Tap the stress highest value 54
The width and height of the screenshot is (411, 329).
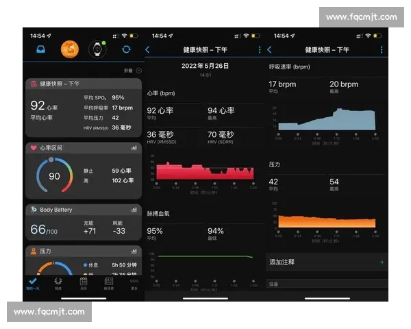pos(334,182)
